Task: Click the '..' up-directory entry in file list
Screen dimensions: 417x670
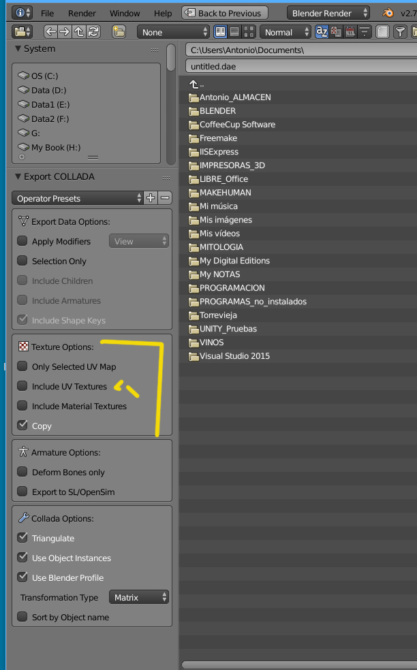Action: pos(197,84)
